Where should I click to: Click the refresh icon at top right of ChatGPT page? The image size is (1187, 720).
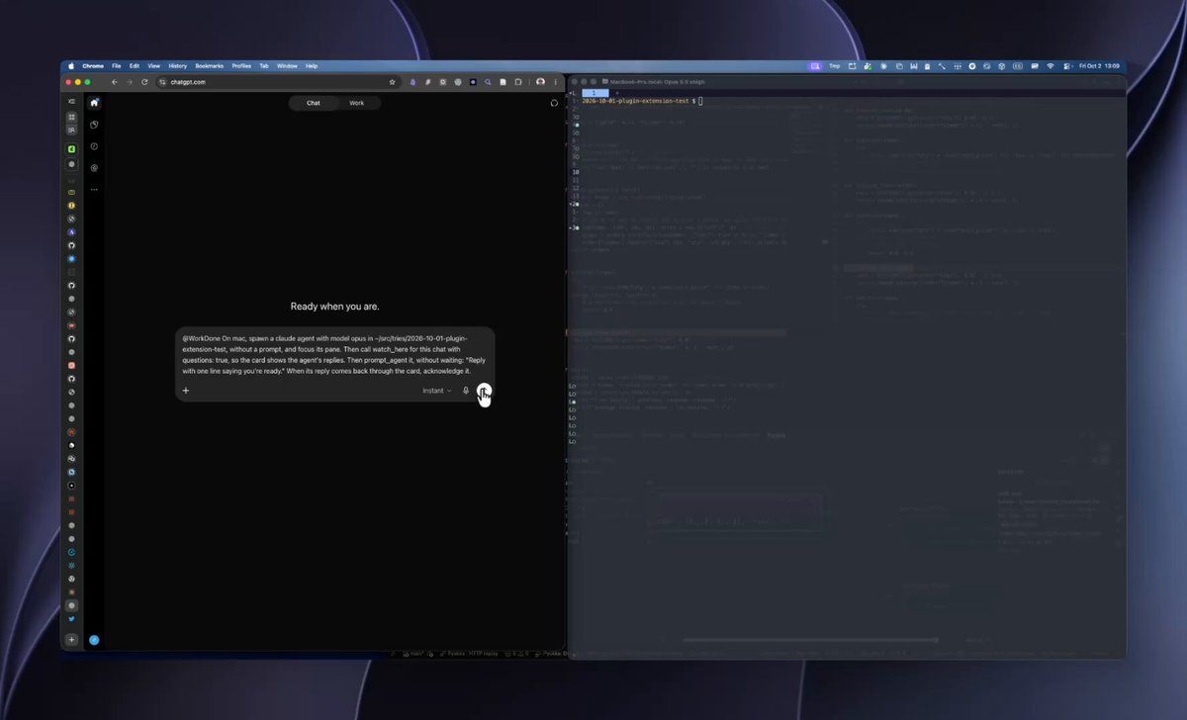[x=554, y=103]
